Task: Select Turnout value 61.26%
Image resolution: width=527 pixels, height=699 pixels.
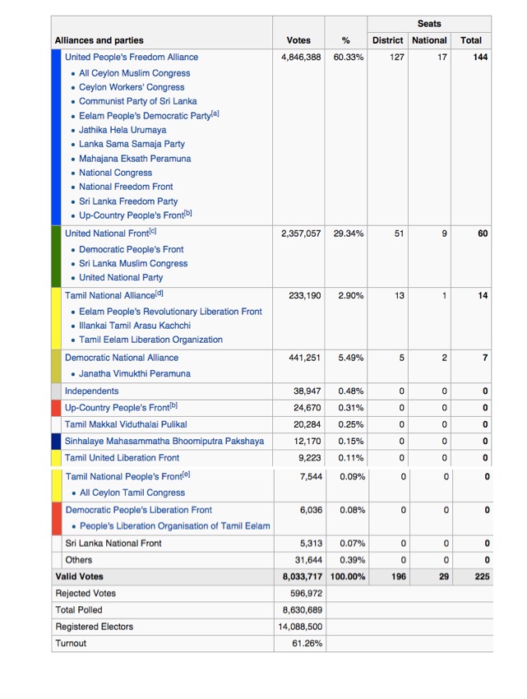Action: coord(307,643)
